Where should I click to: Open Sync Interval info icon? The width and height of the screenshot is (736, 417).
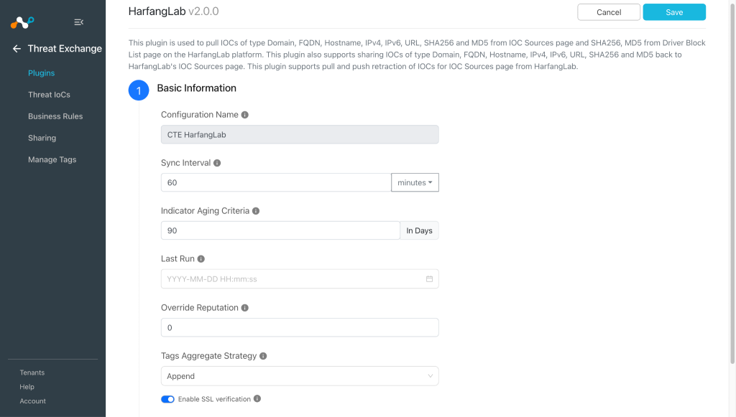[217, 163]
